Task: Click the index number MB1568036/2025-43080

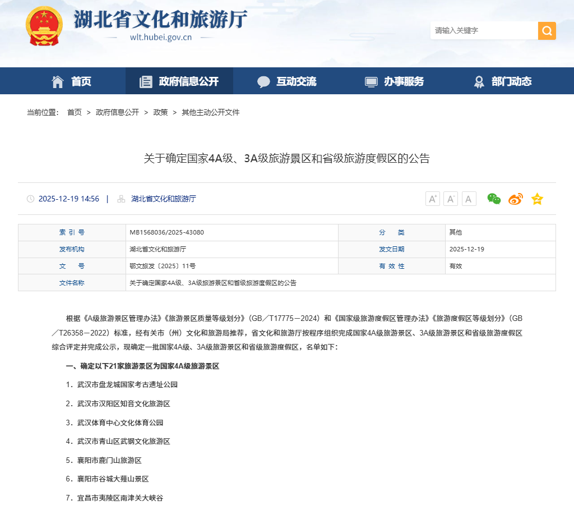Action: pyautogui.click(x=166, y=232)
